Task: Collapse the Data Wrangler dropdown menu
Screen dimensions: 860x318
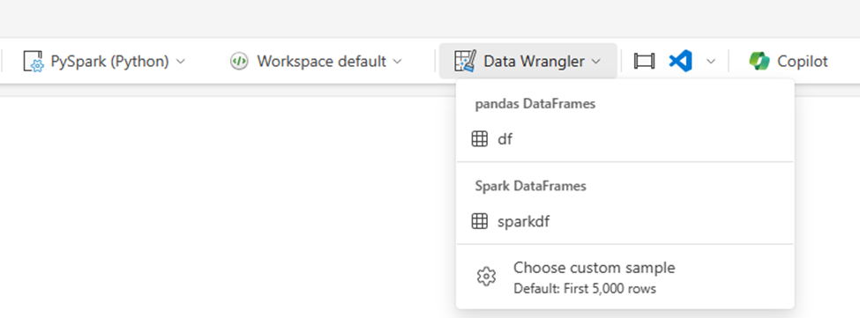Action: coord(528,62)
